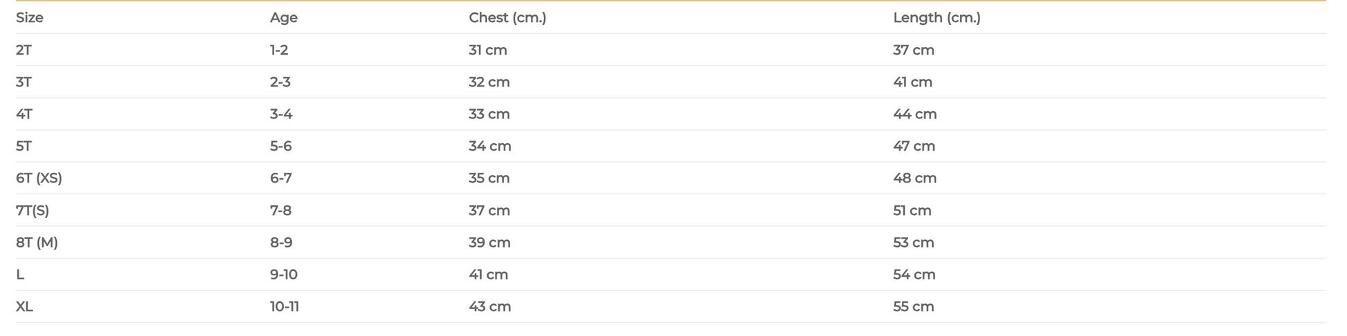Click the 4T size label
This screenshot has width=1347, height=336.
[x=24, y=114]
